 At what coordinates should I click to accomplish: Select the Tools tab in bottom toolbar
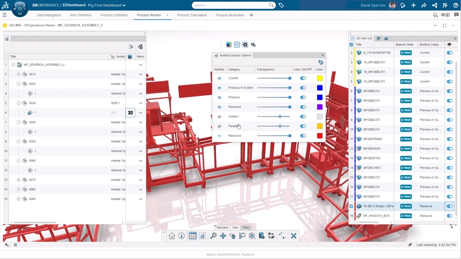coord(246,227)
